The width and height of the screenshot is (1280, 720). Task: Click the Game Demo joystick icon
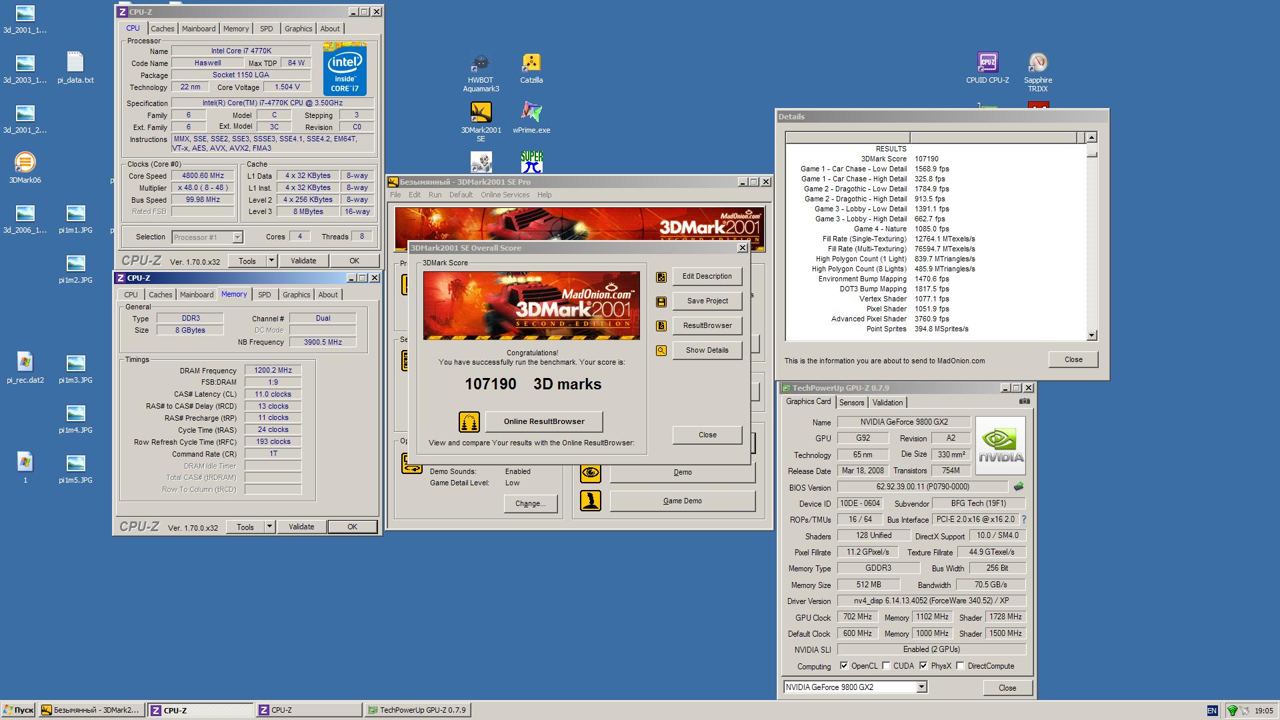coord(591,501)
